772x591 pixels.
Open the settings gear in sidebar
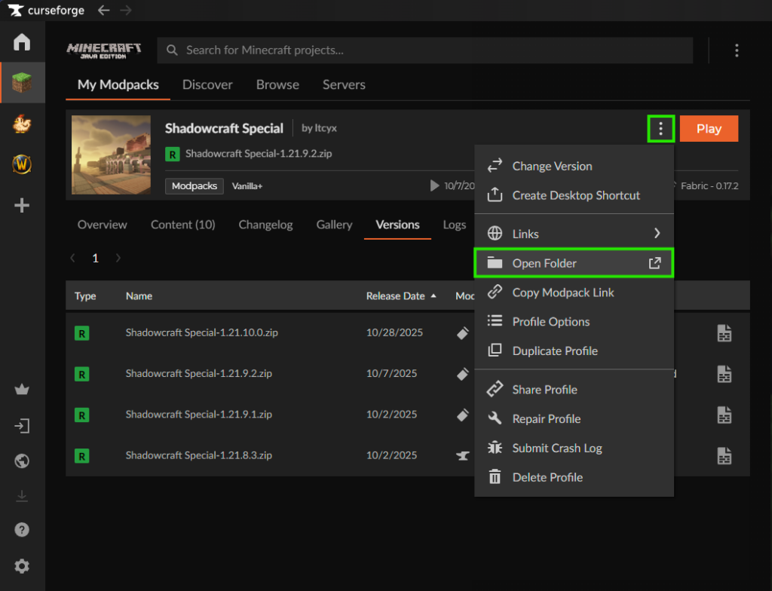[22, 566]
